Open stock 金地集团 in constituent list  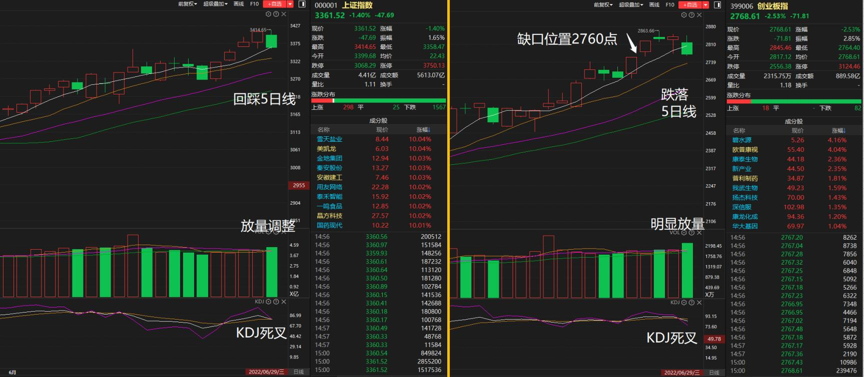tap(329, 158)
